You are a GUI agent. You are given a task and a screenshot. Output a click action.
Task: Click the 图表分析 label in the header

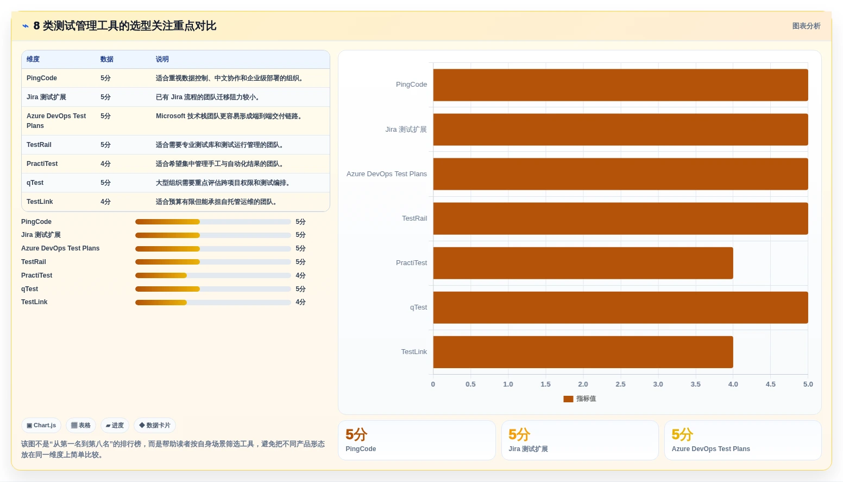pos(806,26)
